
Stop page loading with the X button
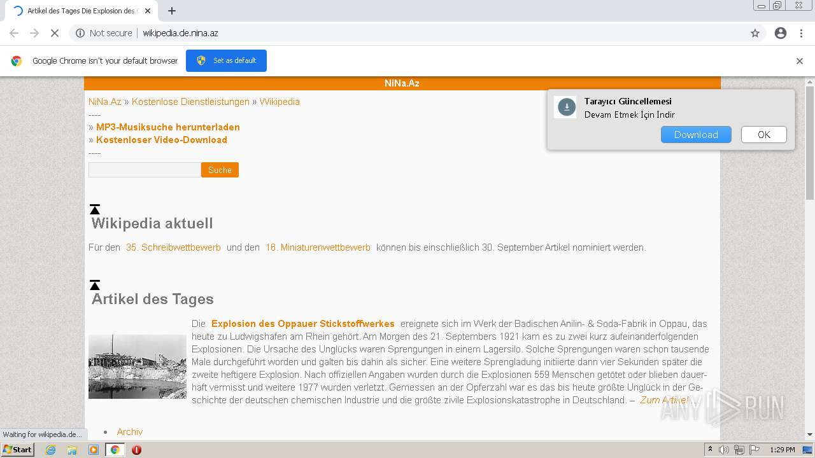(55, 33)
